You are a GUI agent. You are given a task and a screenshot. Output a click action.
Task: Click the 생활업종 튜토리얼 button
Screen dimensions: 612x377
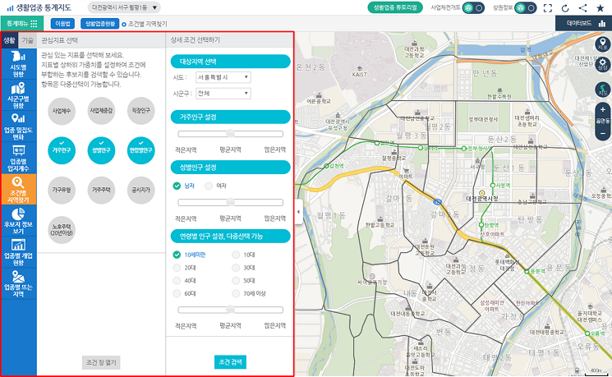point(396,7)
